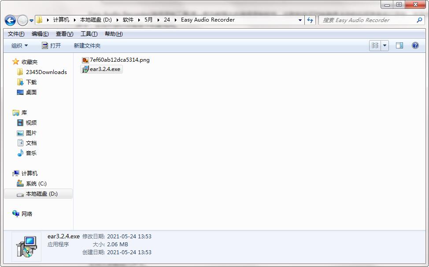Click the Back navigation arrow button
The width and height of the screenshot is (429, 267).
(10, 20)
